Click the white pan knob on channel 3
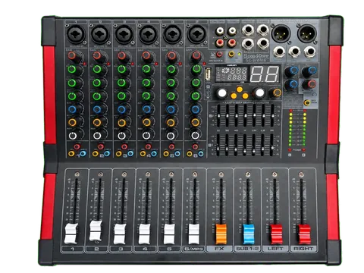364x273 pixels. click(121, 136)
